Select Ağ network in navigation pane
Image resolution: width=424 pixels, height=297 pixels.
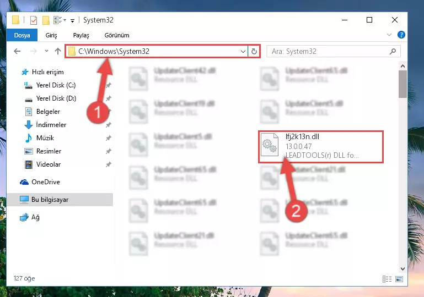pyautogui.click(x=35, y=217)
